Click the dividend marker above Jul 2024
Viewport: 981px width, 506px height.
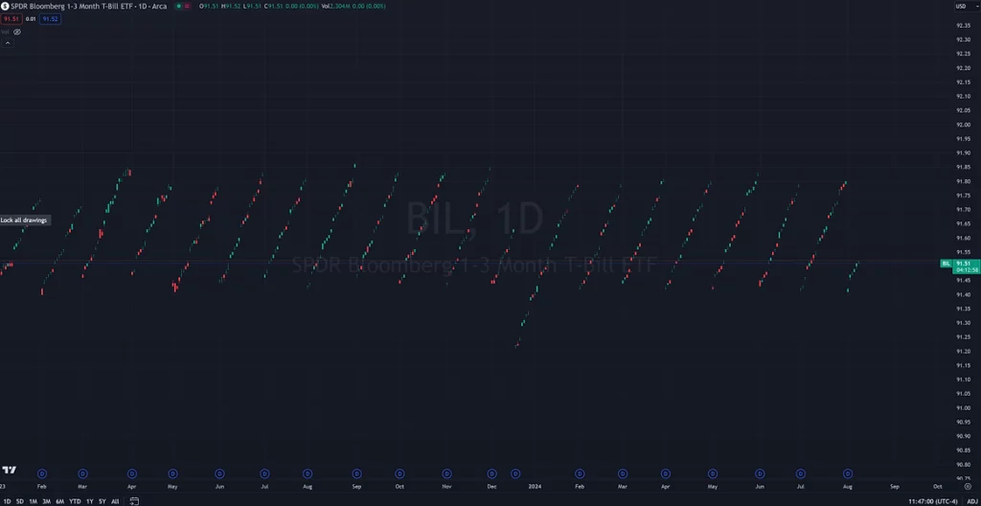pyautogui.click(x=800, y=473)
